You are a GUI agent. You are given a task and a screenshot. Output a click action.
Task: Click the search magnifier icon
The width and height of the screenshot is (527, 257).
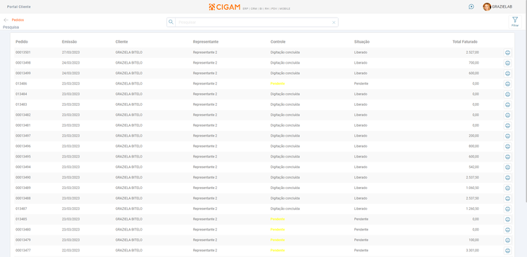pyautogui.click(x=171, y=22)
